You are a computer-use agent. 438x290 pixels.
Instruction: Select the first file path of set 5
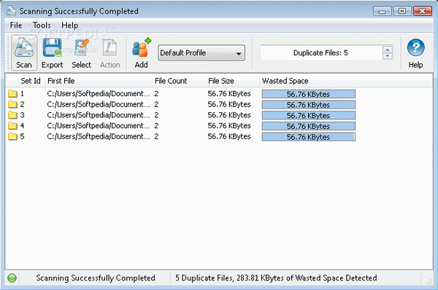(x=99, y=137)
